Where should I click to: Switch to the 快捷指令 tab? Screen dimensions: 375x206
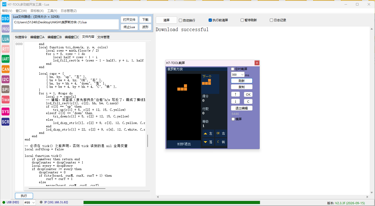click(x=21, y=37)
